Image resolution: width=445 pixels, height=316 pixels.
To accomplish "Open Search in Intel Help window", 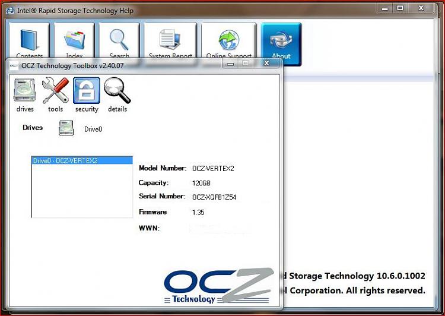I will (x=119, y=41).
